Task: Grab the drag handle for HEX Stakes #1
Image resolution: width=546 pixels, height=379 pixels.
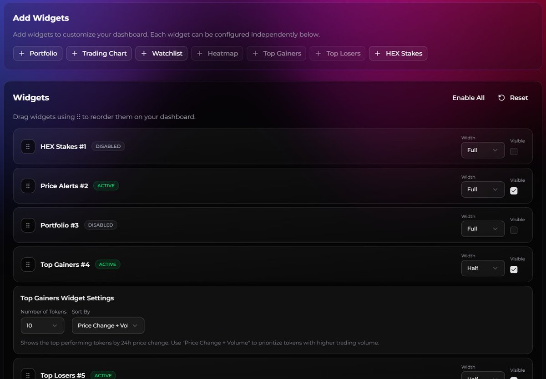Action: tap(28, 146)
